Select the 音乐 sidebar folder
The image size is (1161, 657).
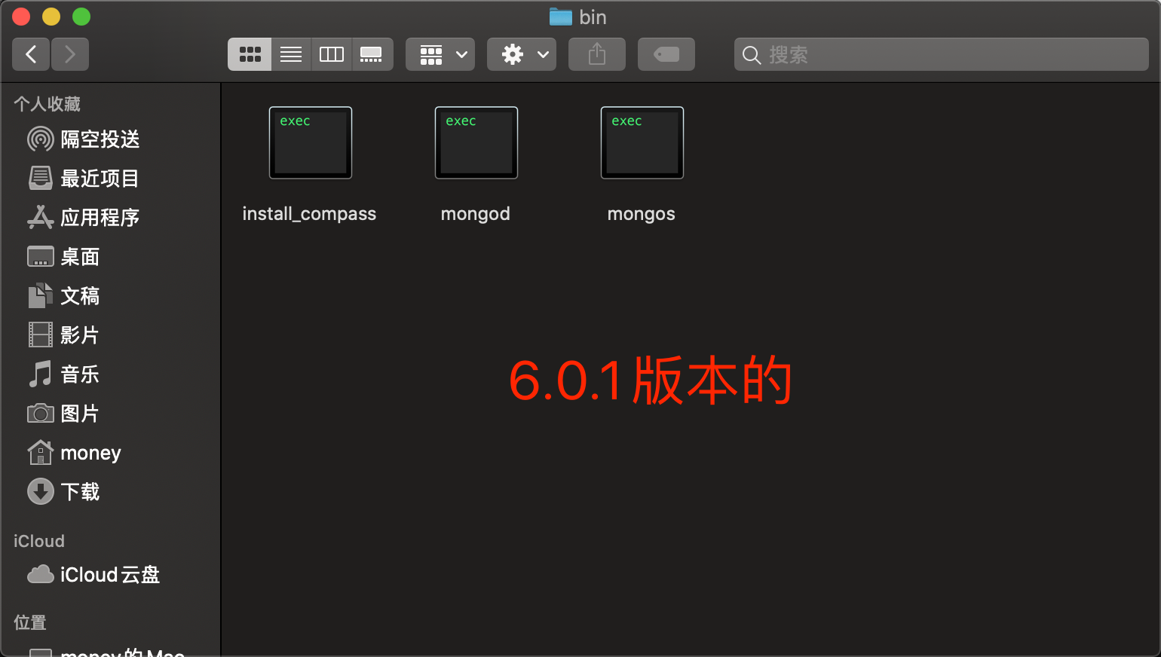point(81,374)
